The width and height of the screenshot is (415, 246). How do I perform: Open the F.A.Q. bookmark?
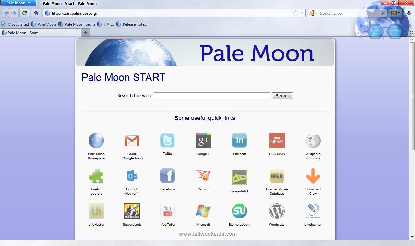pyautogui.click(x=106, y=24)
